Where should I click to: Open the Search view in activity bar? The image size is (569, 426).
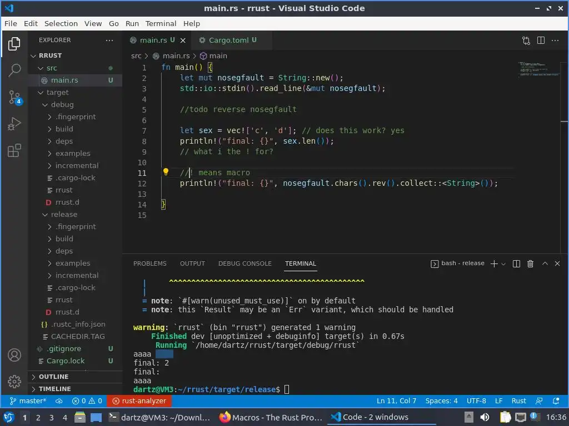pyautogui.click(x=14, y=70)
